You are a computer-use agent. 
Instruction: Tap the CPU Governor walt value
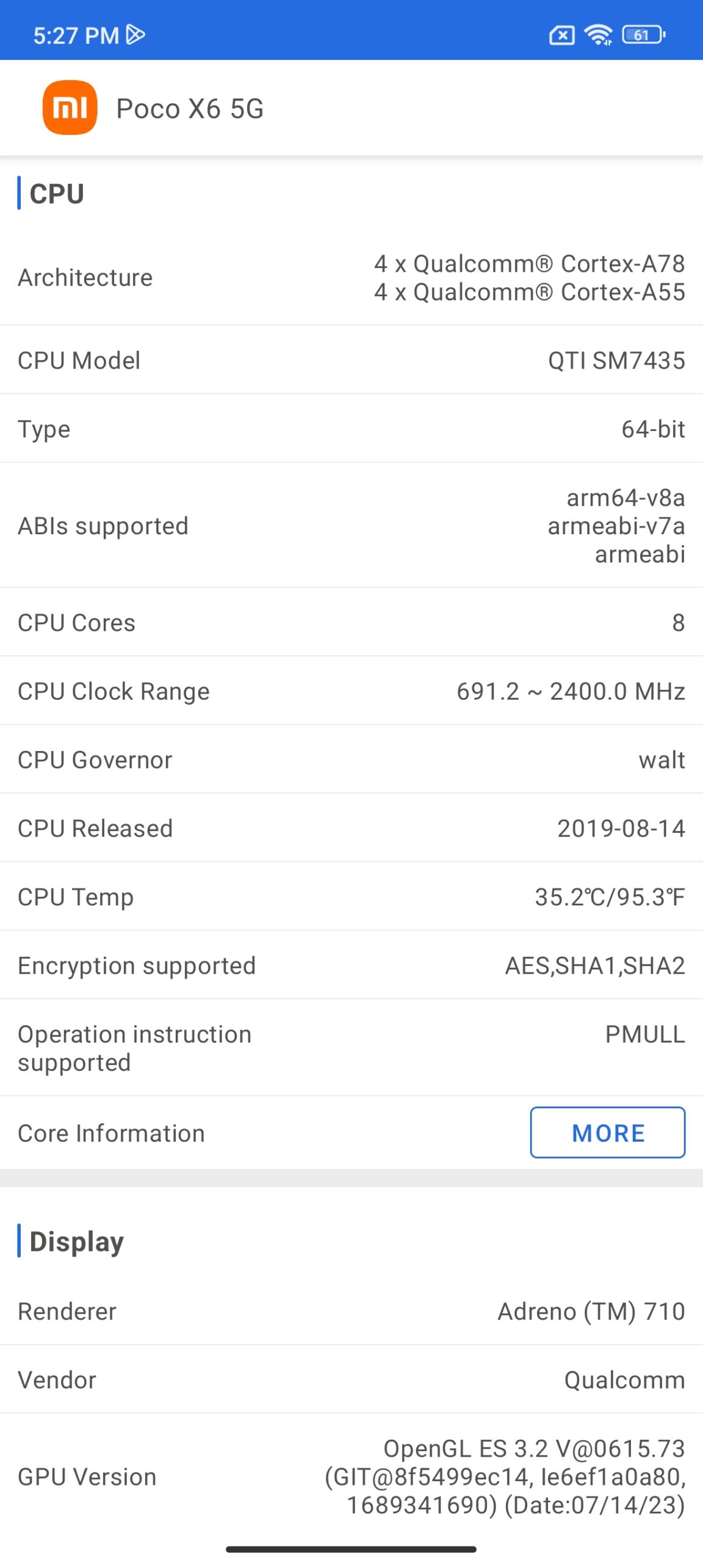tap(662, 760)
